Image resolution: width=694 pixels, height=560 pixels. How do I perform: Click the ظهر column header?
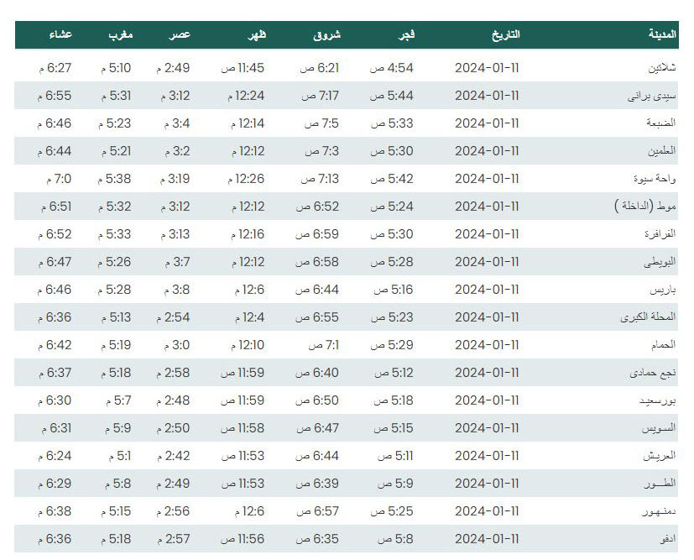pos(257,35)
